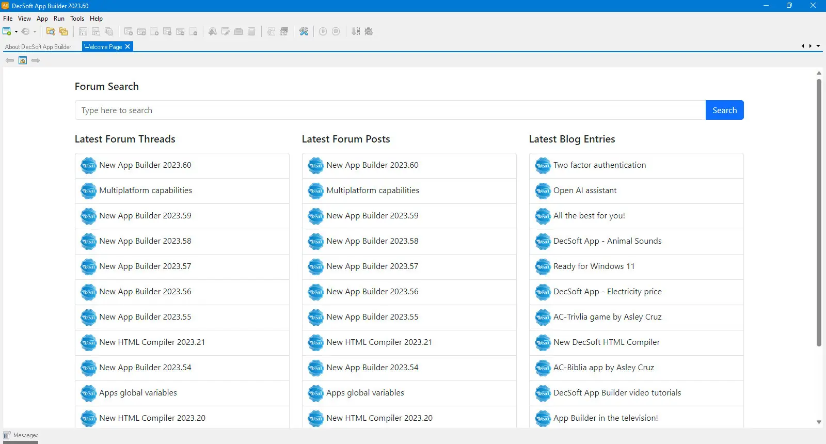Switch to the About DecSoft App Builder tab
This screenshot has height=444, width=826.
[x=38, y=47]
